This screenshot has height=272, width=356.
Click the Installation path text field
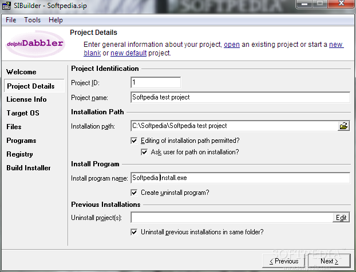coord(234,126)
